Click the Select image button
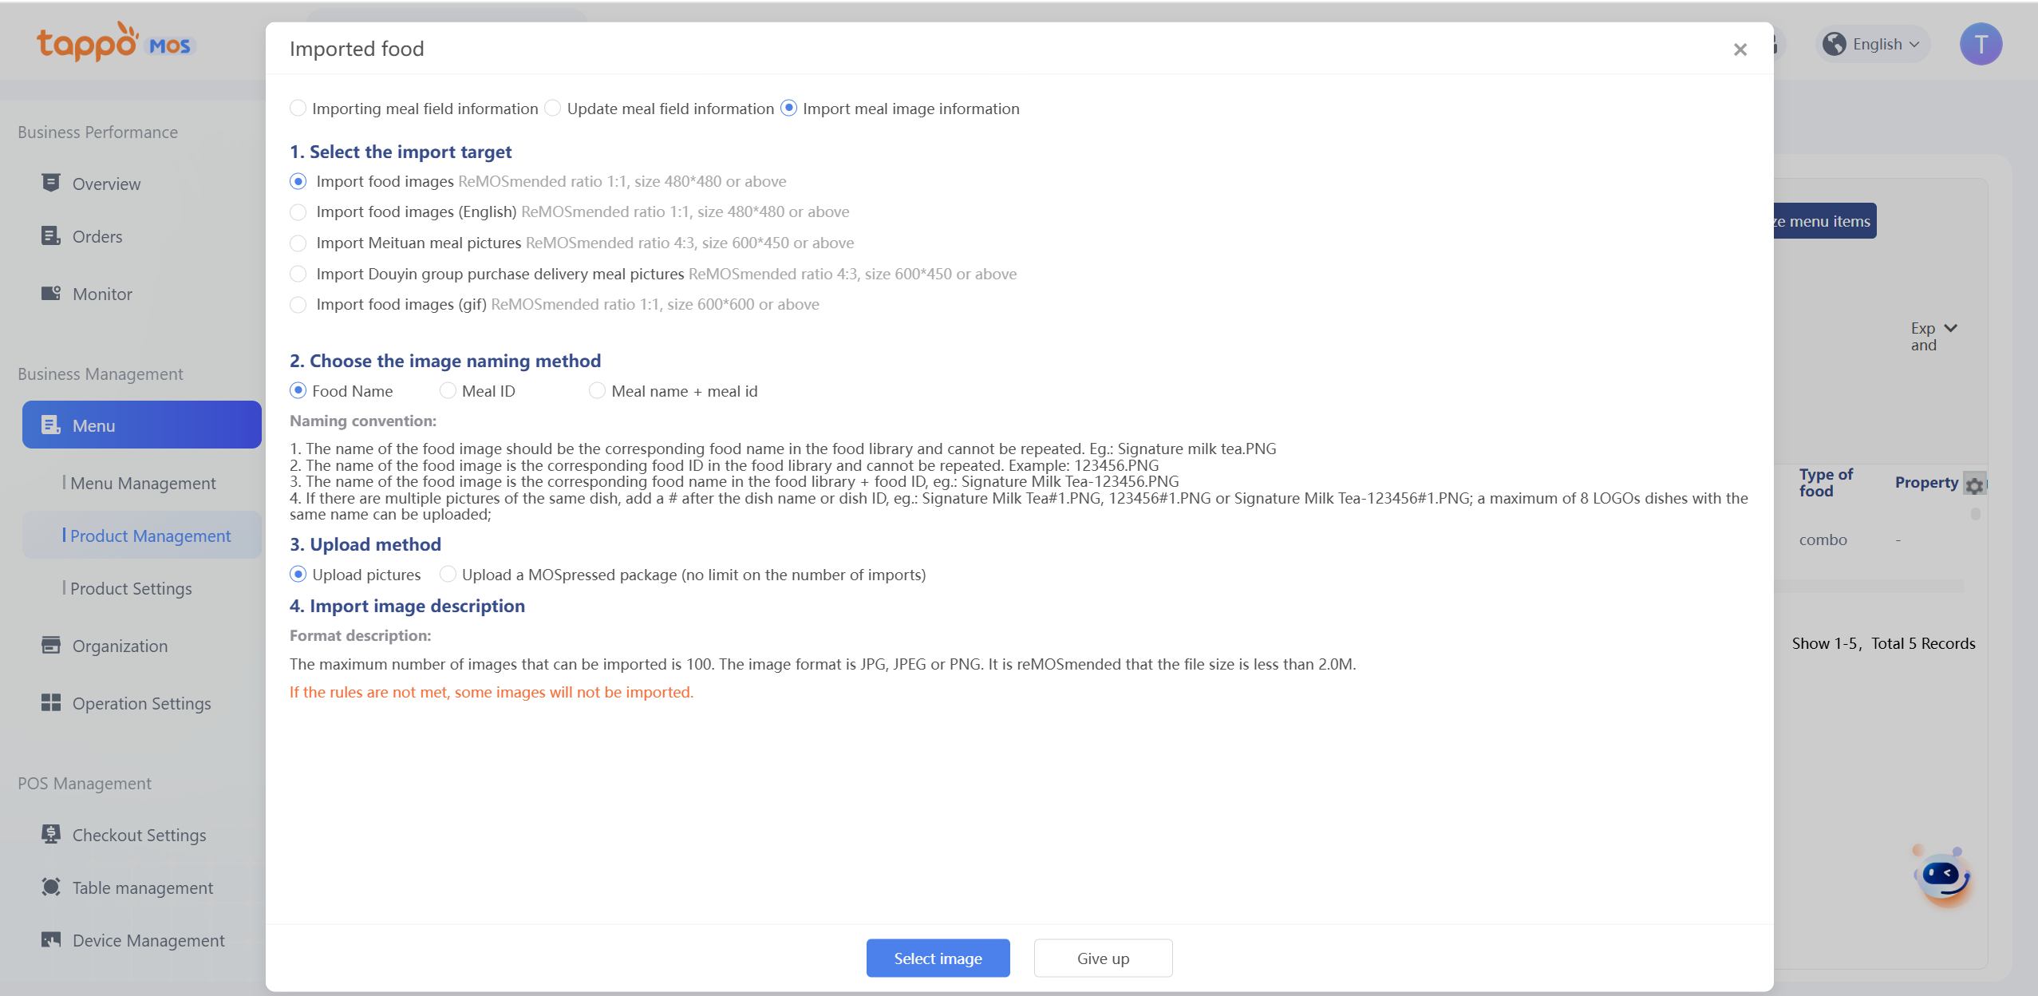The height and width of the screenshot is (996, 2038). click(x=938, y=958)
